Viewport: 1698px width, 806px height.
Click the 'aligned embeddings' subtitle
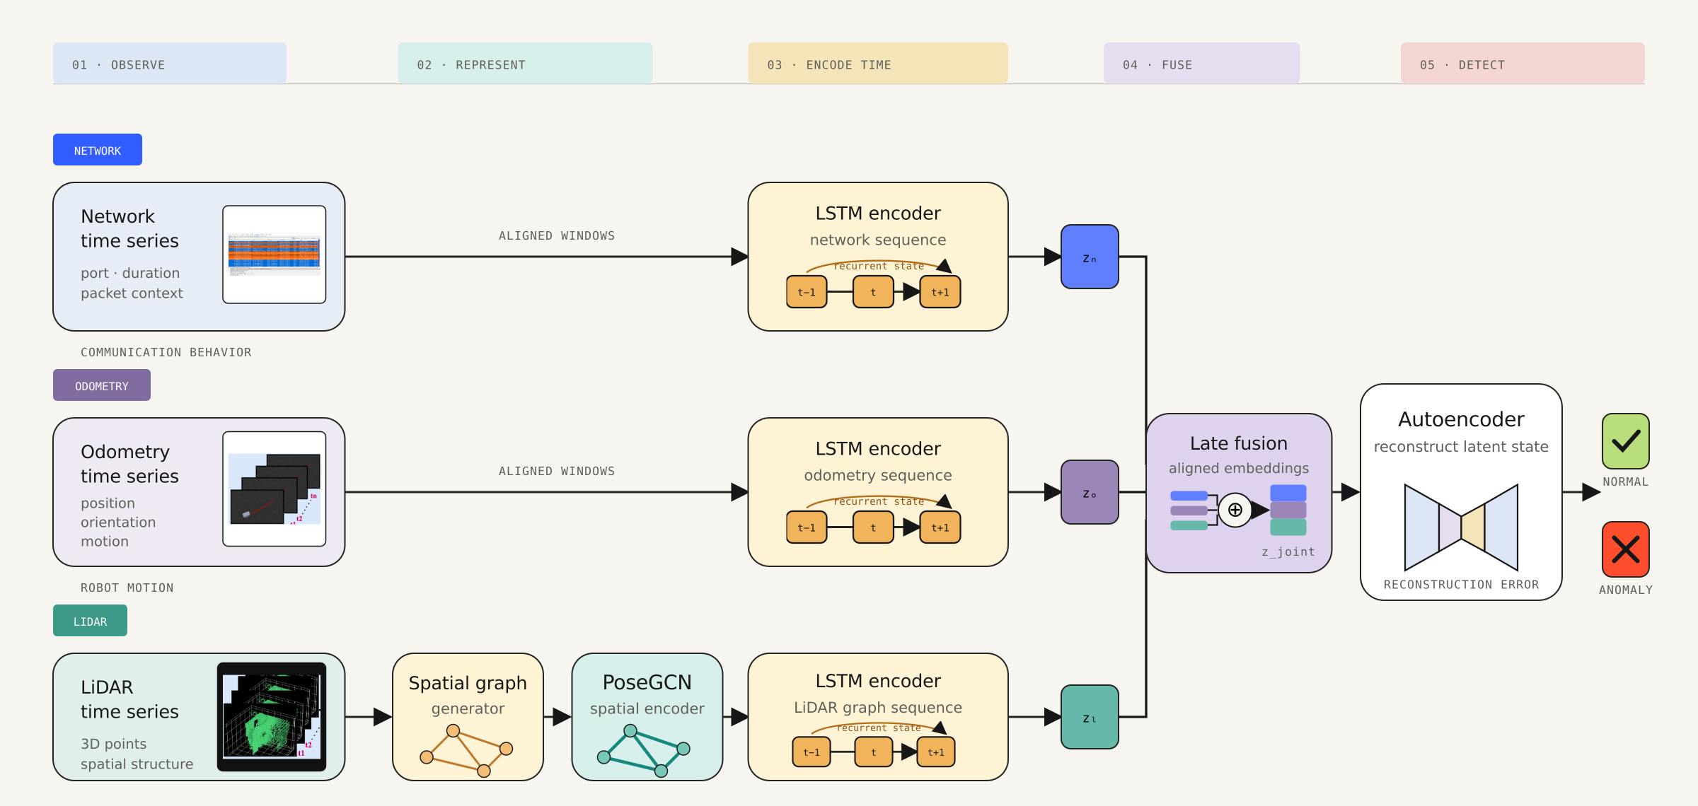(1239, 468)
